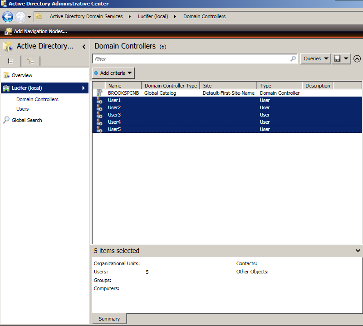Click the User5 user icon
Viewport: 363px width, 326px height.
point(99,129)
